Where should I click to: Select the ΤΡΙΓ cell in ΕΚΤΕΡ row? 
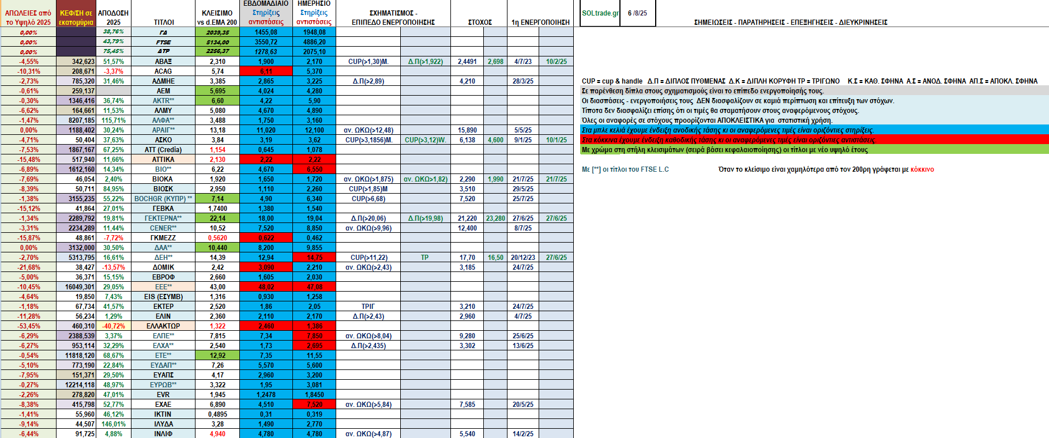(x=369, y=307)
